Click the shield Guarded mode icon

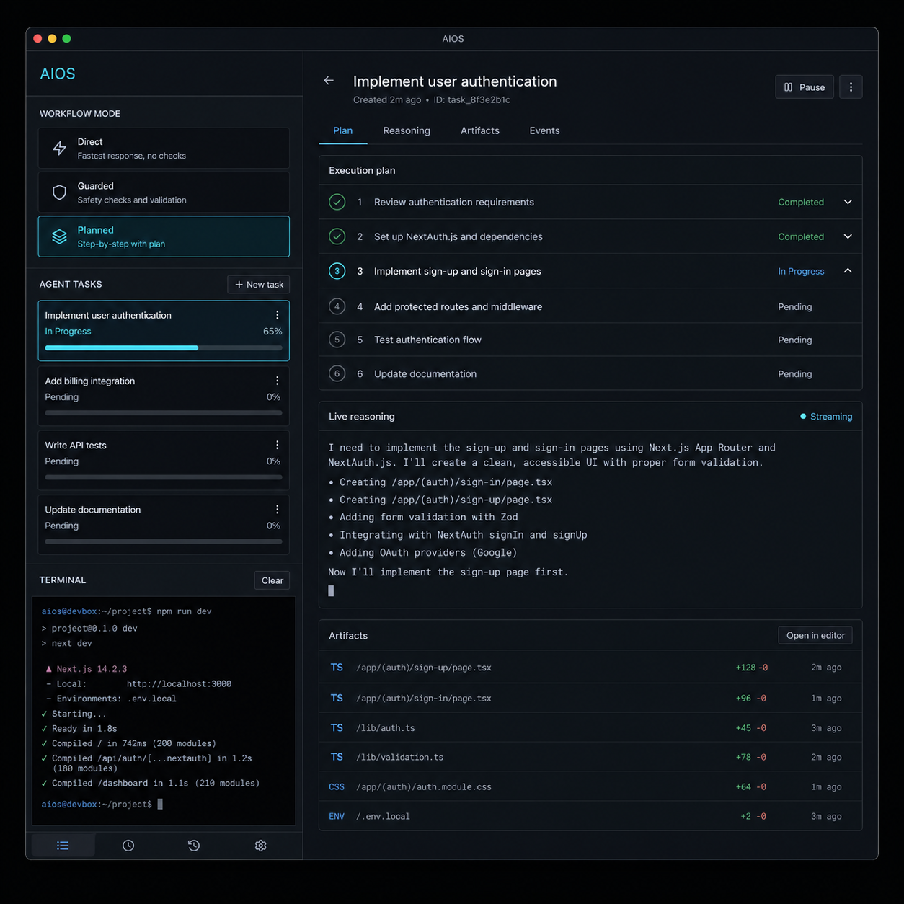pos(60,192)
